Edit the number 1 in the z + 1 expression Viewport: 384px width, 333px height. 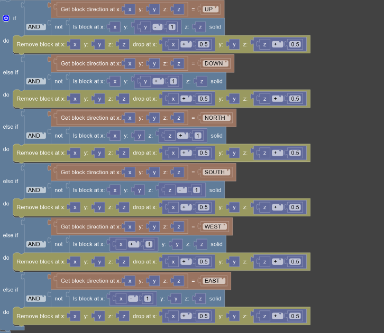point(198,136)
